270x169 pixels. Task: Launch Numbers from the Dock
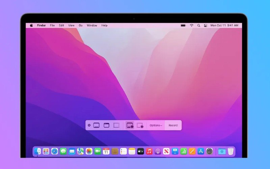tap(184, 151)
